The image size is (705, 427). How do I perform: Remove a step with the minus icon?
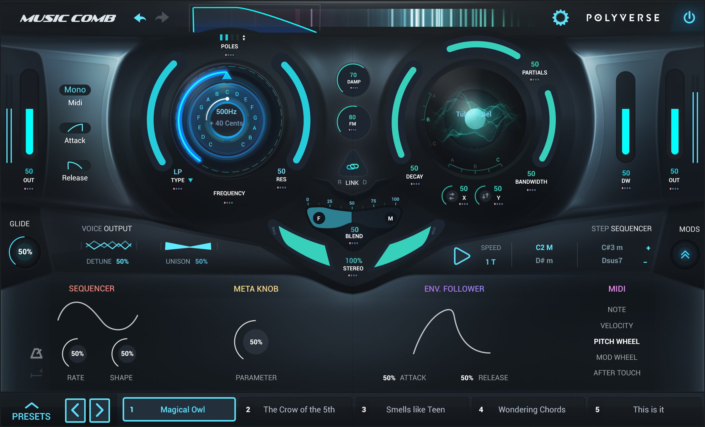[x=645, y=262]
